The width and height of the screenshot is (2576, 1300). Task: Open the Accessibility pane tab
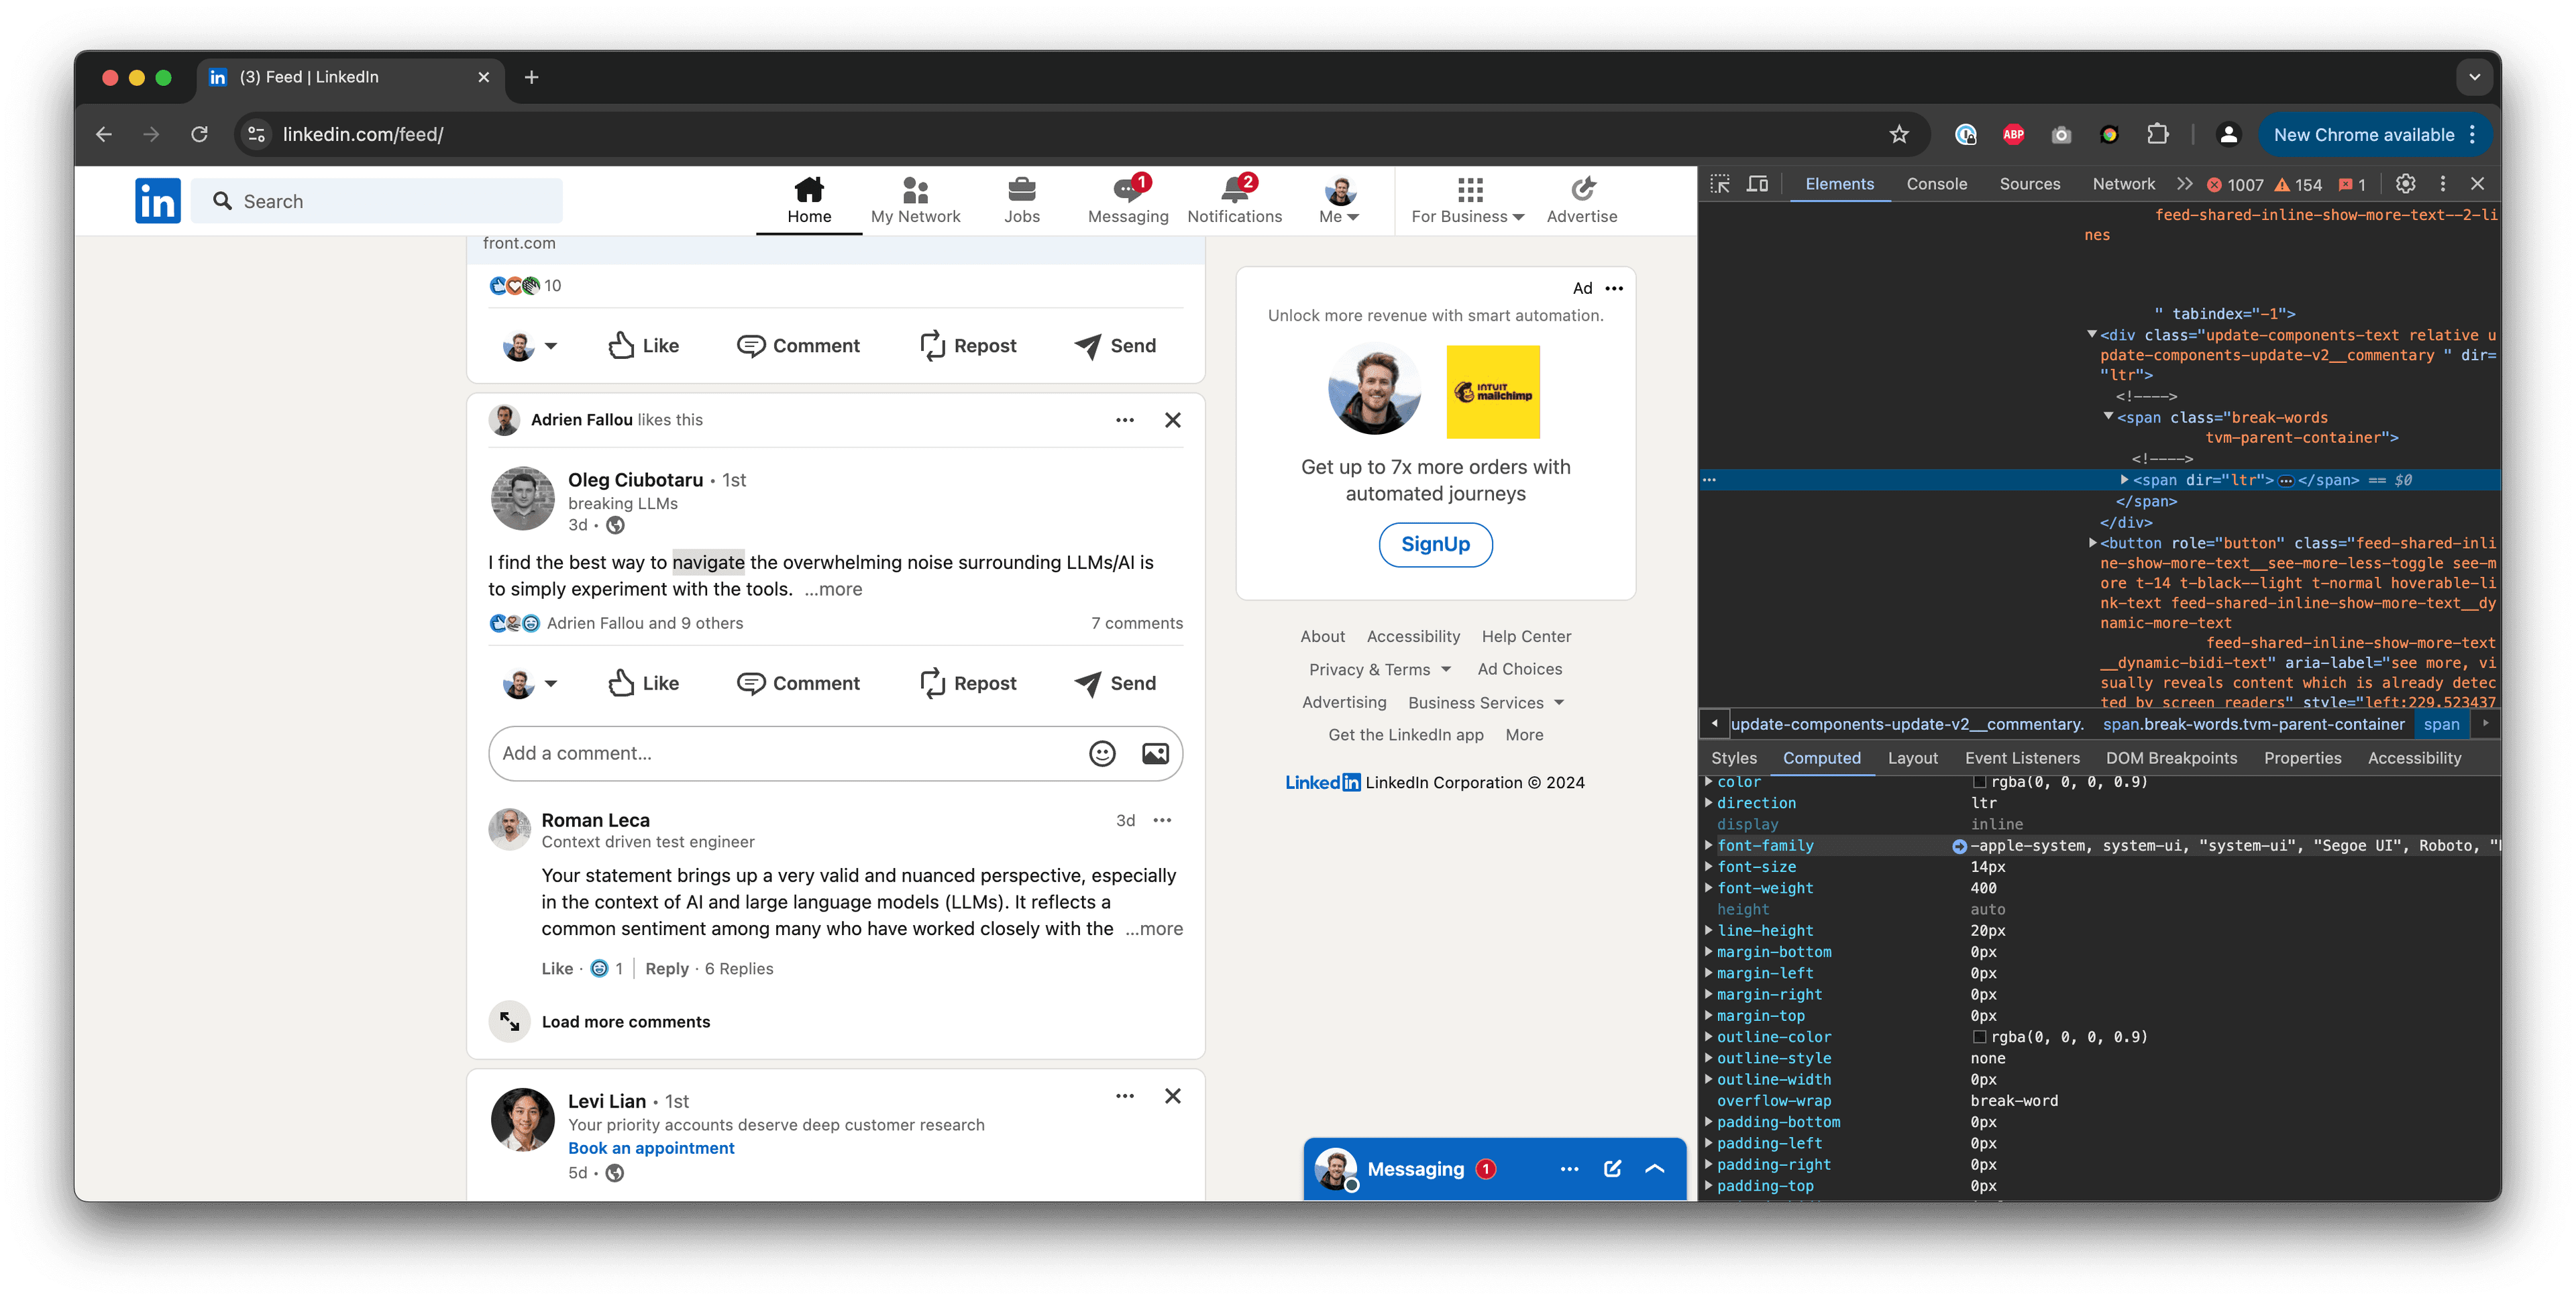[2414, 758]
